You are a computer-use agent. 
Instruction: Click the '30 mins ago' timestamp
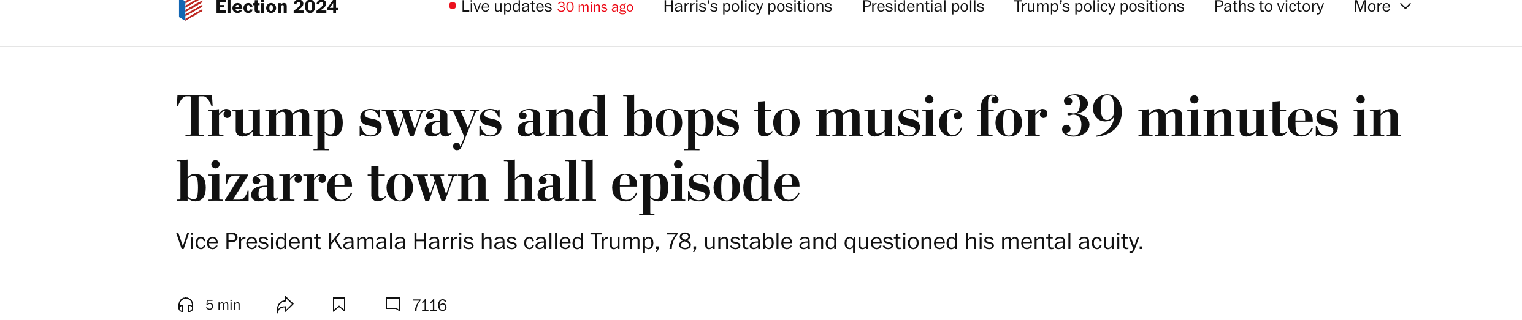coord(595,7)
